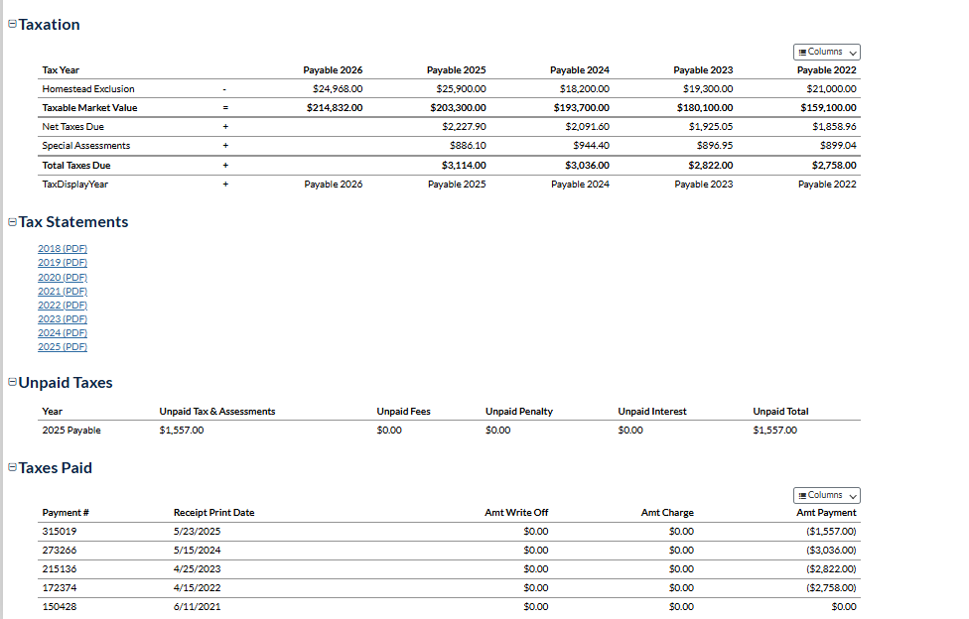969x619 pixels.
Task: Click the Receipt Print Date column header
Action: click(213, 513)
